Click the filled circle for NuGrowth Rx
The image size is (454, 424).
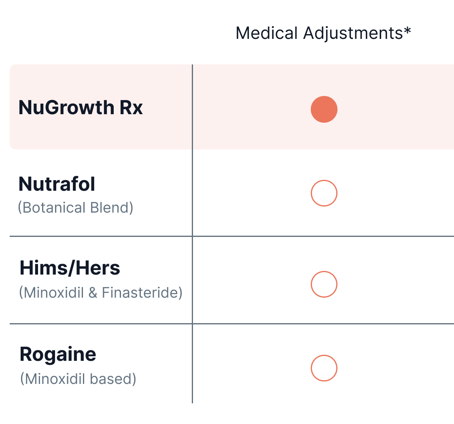(324, 109)
